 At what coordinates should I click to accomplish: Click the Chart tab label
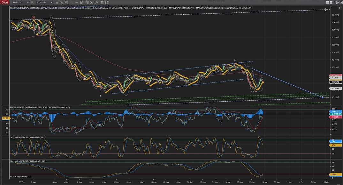4,3
